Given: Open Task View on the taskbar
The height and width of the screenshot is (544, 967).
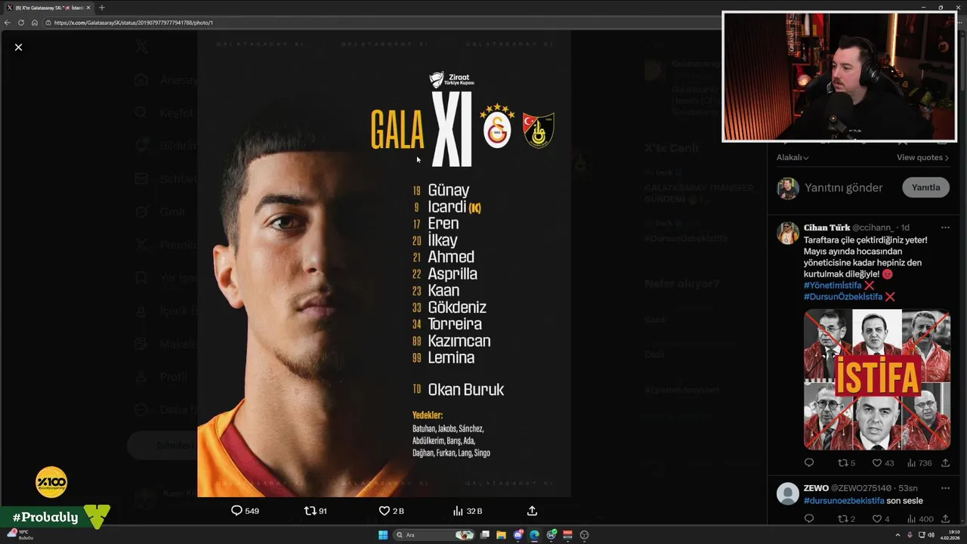Looking at the screenshot, I should [x=485, y=535].
